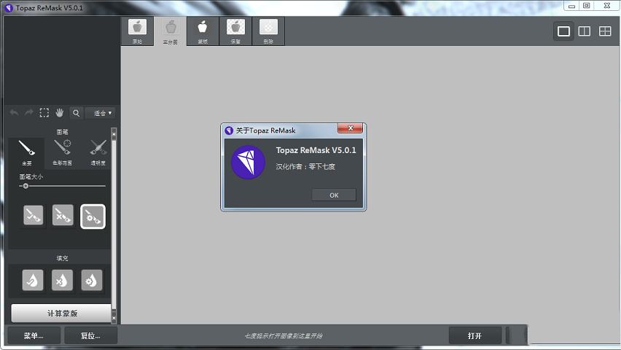Switch to the white apple mask tab
The height and width of the screenshot is (350, 621).
coord(203,31)
